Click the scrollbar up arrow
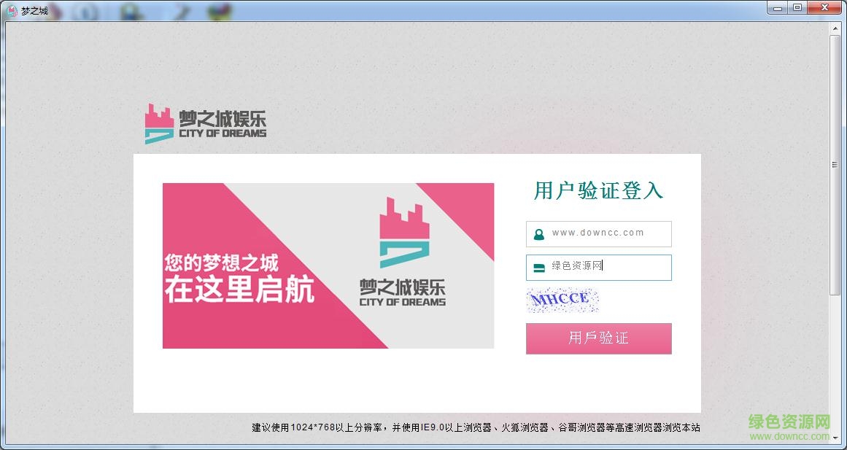 (x=835, y=28)
